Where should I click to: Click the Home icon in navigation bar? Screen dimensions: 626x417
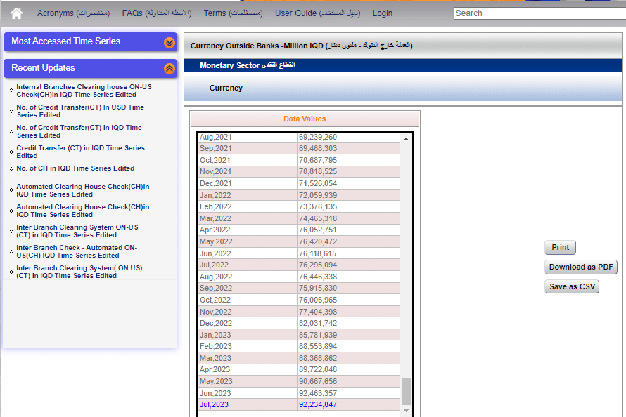pos(16,13)
